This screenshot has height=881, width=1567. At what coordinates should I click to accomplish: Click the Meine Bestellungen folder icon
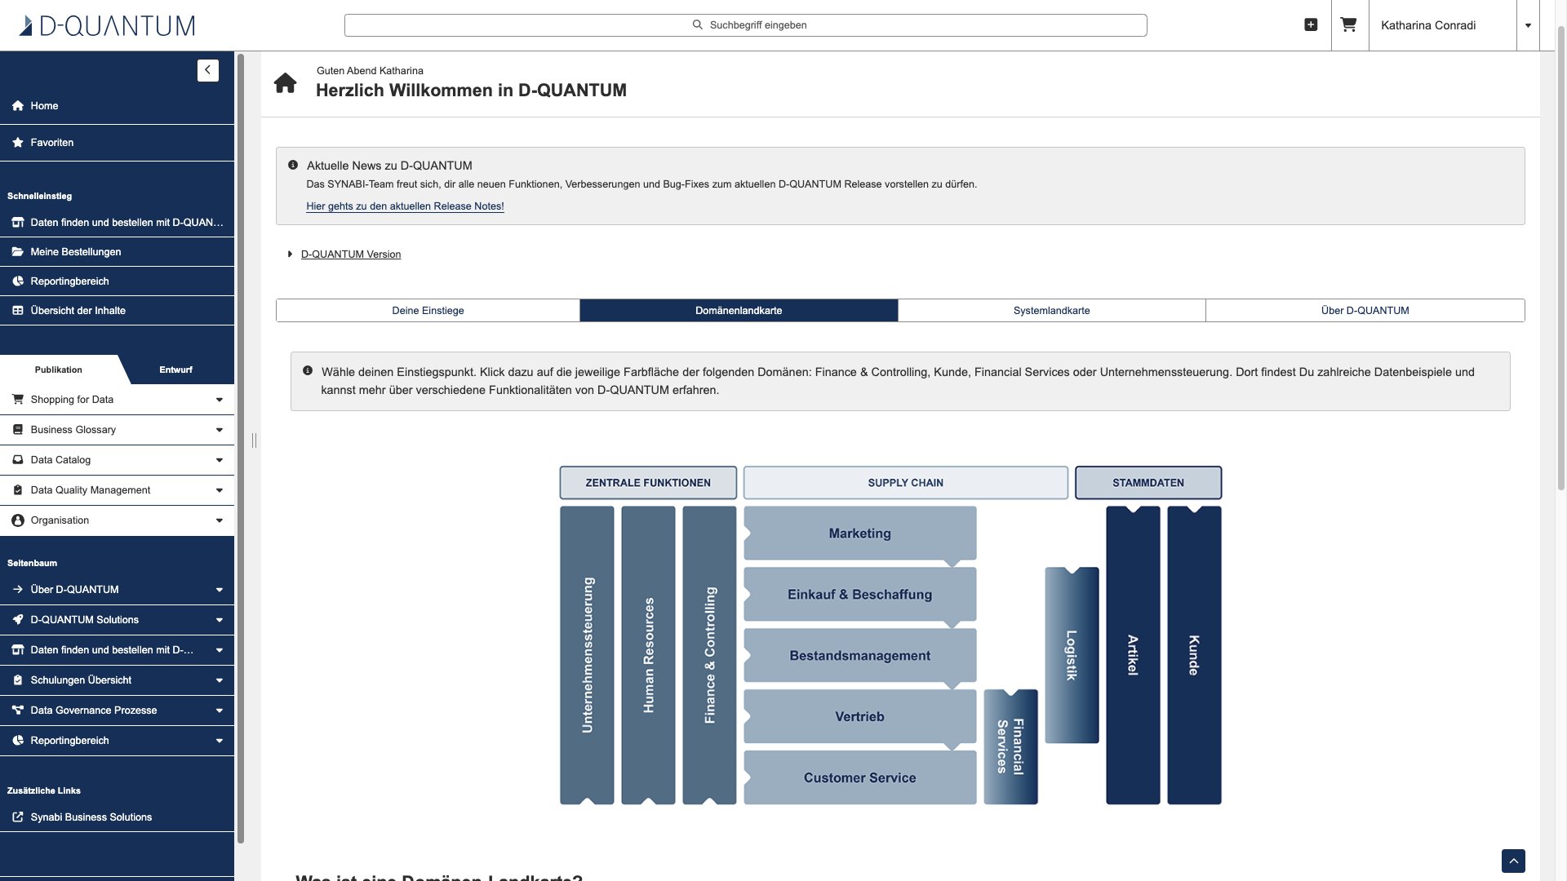(18, 252)
